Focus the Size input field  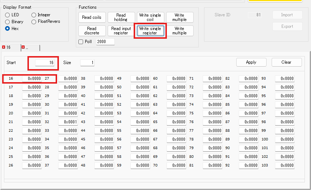click(x=87, y=63)
